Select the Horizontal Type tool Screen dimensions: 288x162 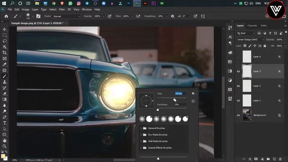tap(4, 123)
